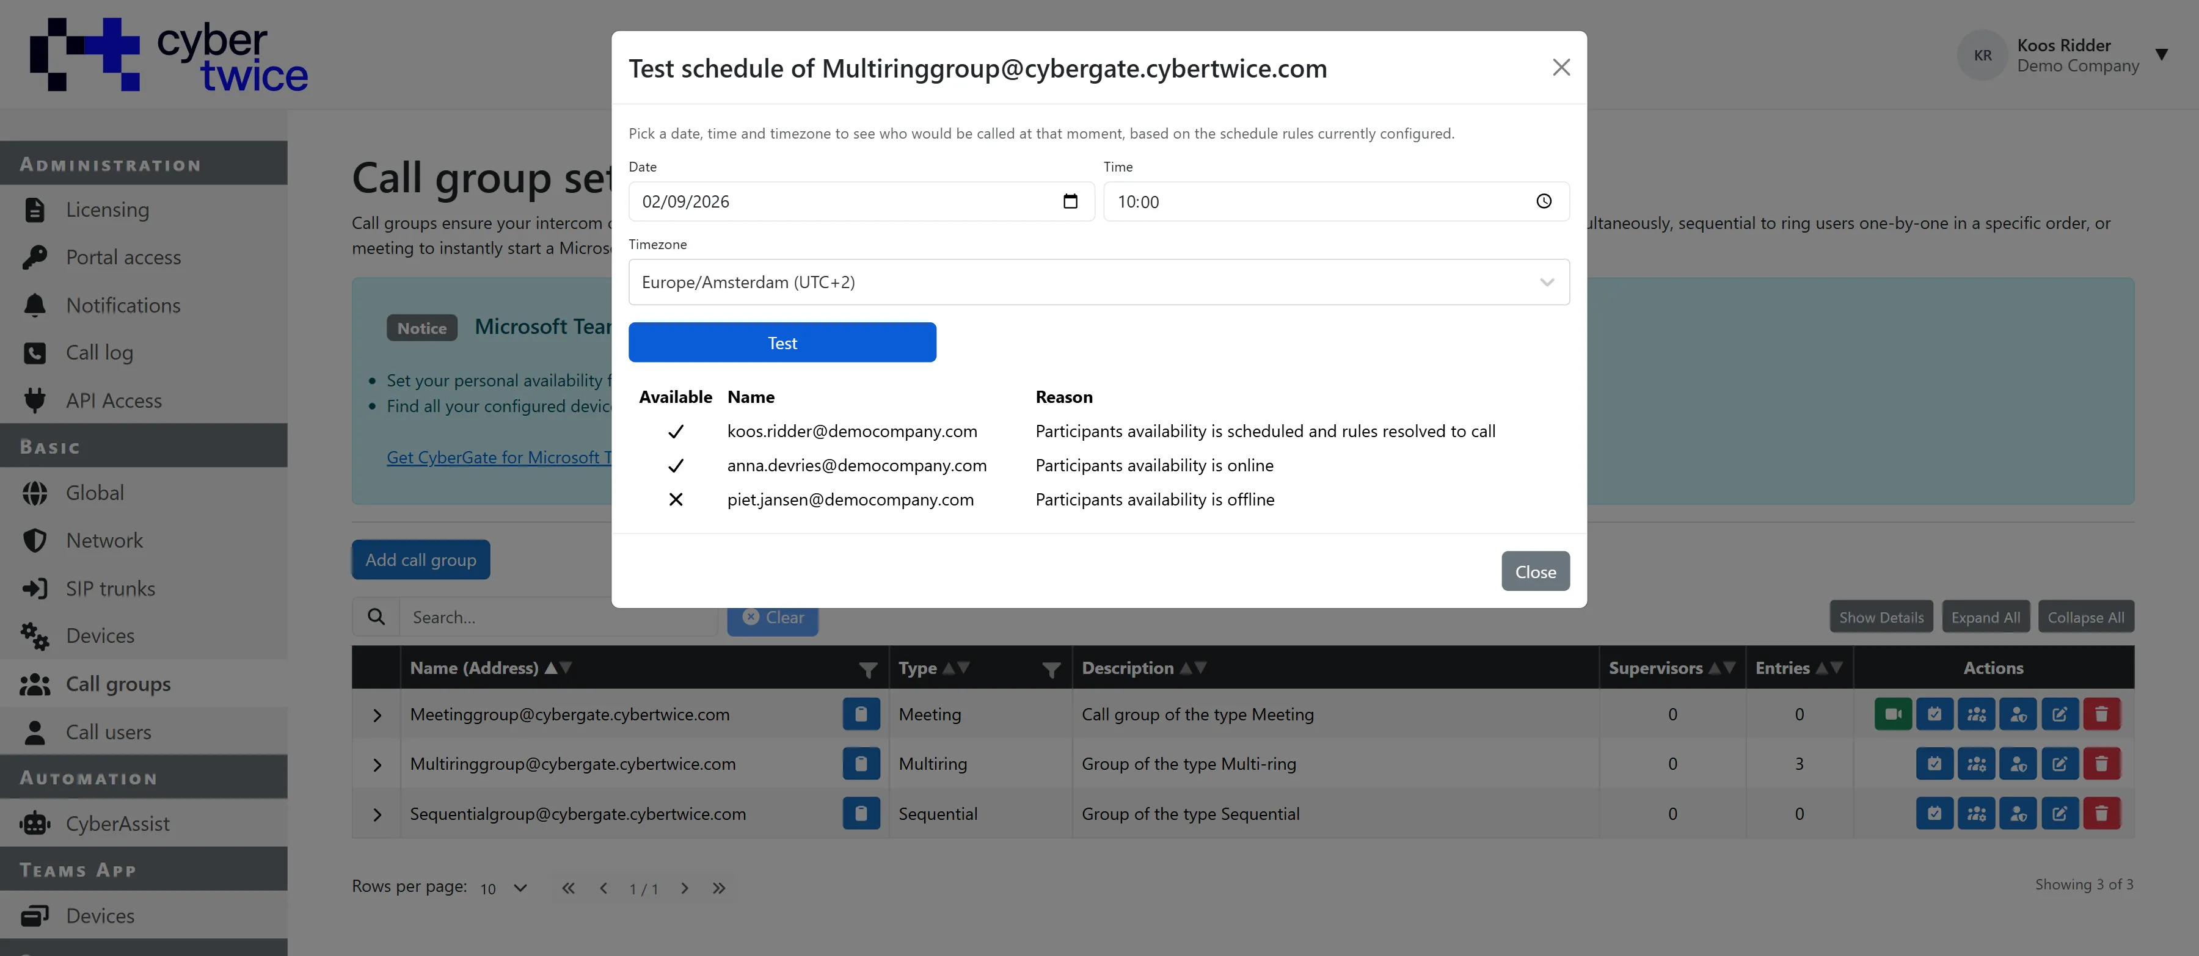Click Expand All button
The width and height of the screenshot is (2199, 956).
pos(1985,617)
